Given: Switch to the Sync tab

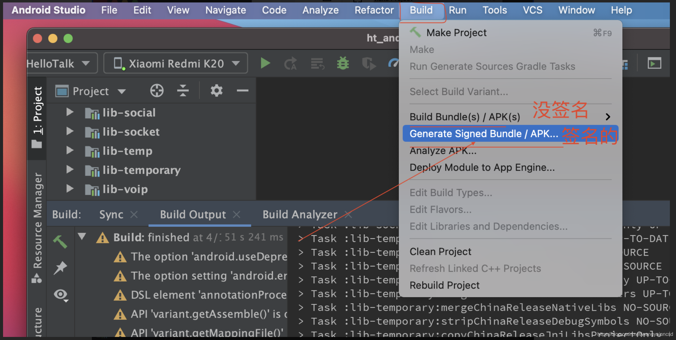Looking at the screenshot, I should click(x=111, y=214).
